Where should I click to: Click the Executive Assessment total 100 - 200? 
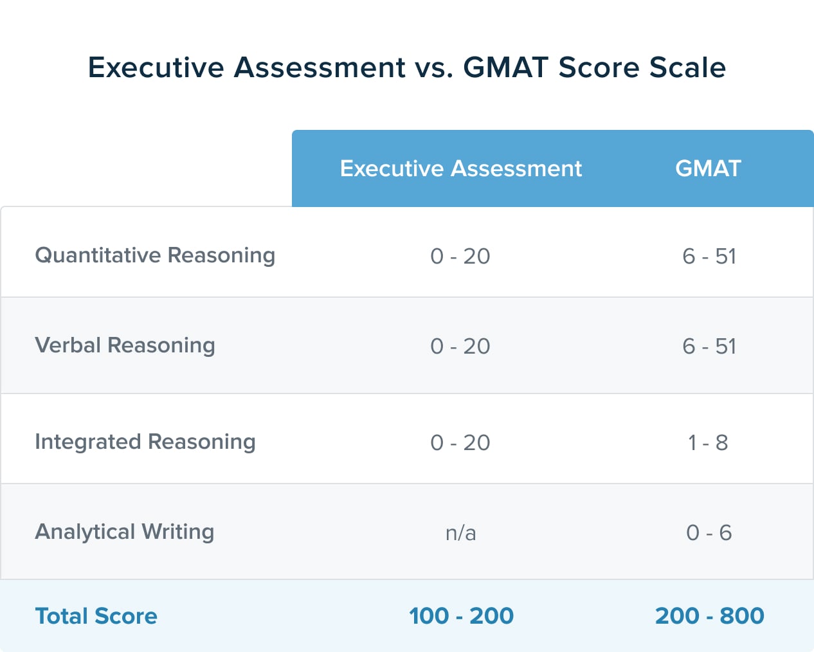(461, 616)
